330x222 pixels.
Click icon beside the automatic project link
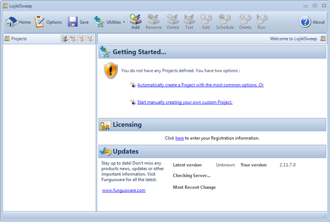click(133, 85)
